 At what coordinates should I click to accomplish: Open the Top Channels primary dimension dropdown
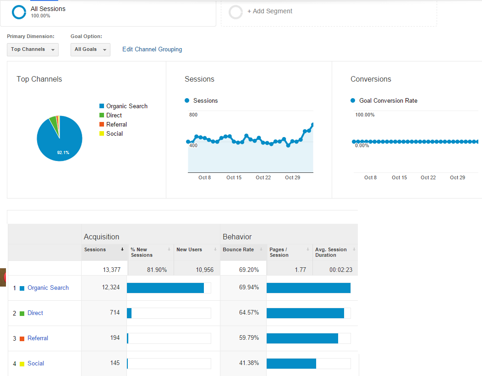pos(33,50)
